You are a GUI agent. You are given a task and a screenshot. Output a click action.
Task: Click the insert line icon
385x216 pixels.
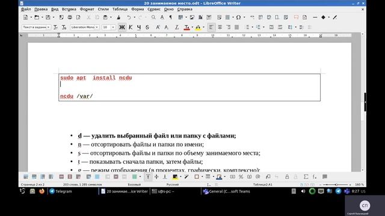point(315,17)
